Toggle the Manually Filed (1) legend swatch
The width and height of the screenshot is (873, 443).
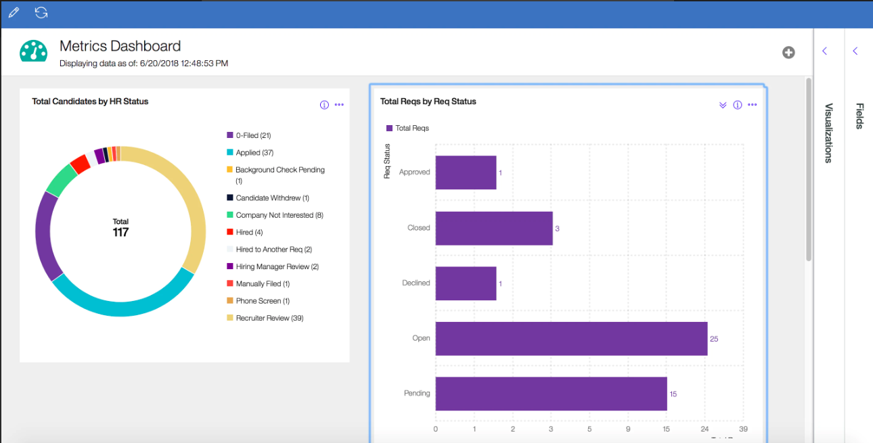pyautogui.click(x=230, y=284)
